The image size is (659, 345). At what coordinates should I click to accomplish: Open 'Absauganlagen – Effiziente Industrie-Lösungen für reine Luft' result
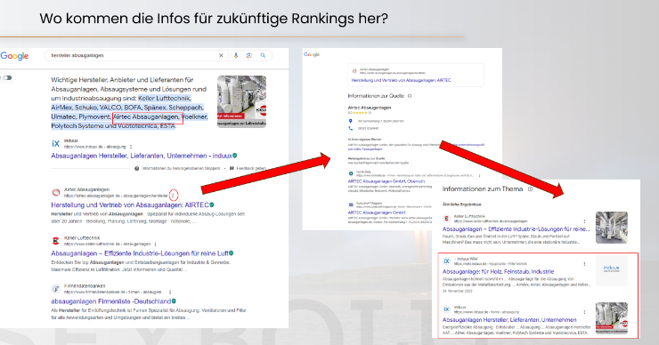click(x=140, y=253)
